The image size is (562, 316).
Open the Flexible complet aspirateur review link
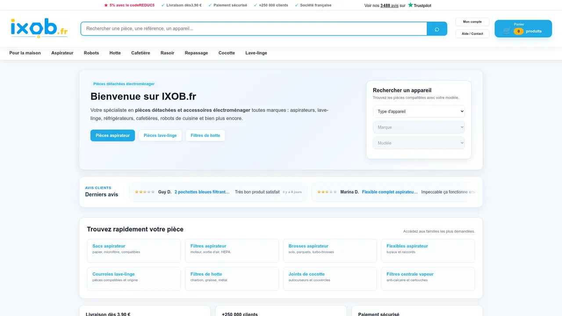pyautogui.click(x=390, y=192)
